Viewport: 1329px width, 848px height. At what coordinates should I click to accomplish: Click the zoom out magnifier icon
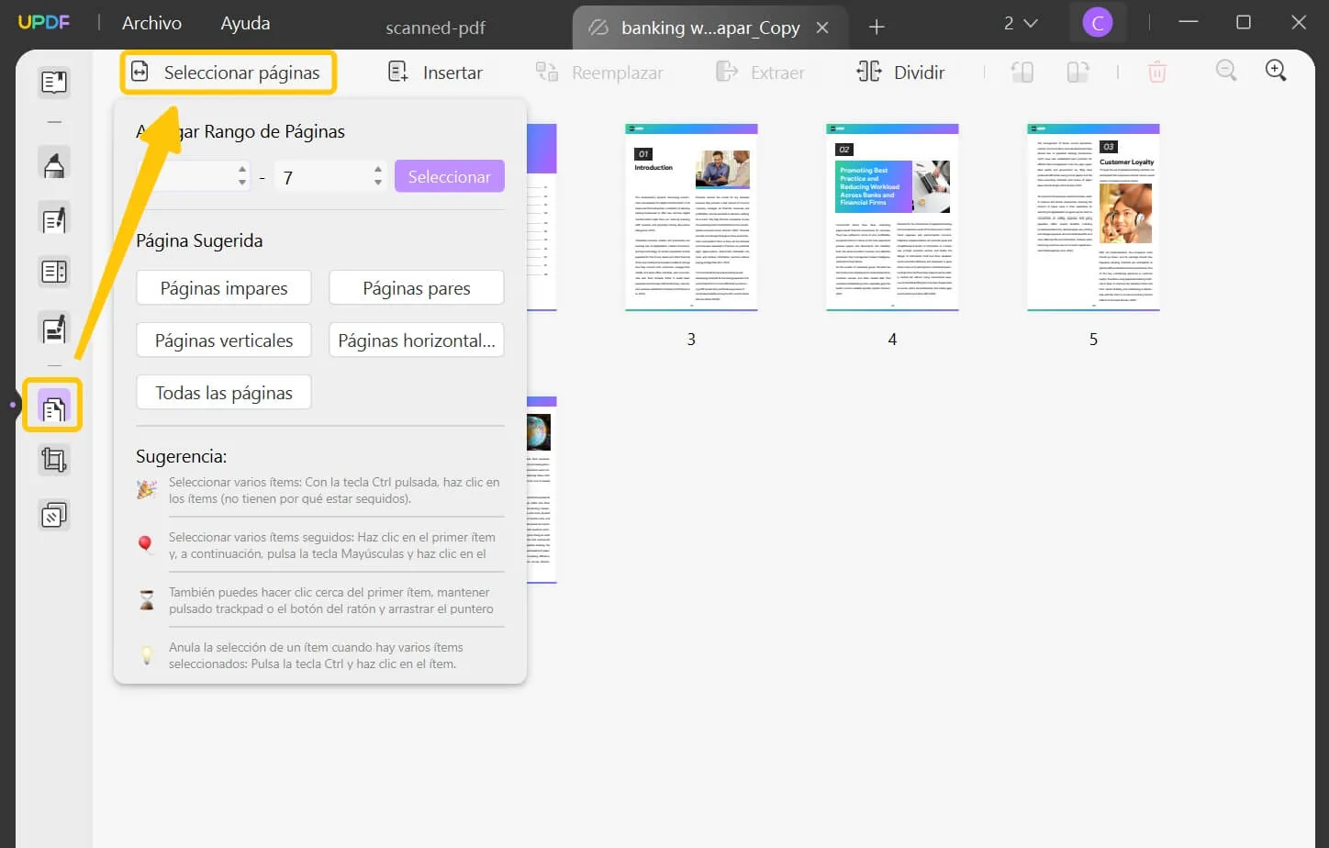(1226, 71)
